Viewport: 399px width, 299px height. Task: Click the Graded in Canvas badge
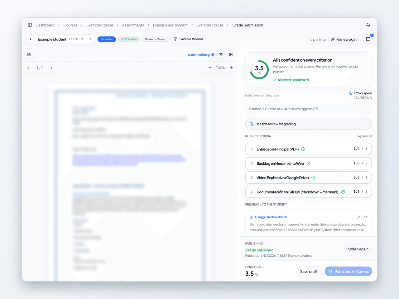[x=155, y=39]
